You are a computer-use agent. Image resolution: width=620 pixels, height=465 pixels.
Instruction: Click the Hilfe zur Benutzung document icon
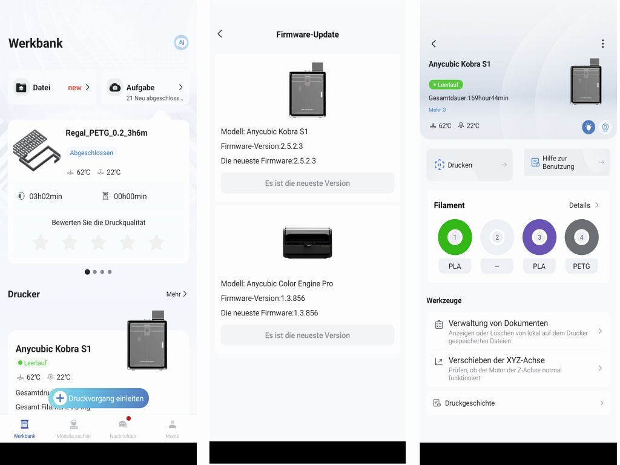(x=535, y=162)
